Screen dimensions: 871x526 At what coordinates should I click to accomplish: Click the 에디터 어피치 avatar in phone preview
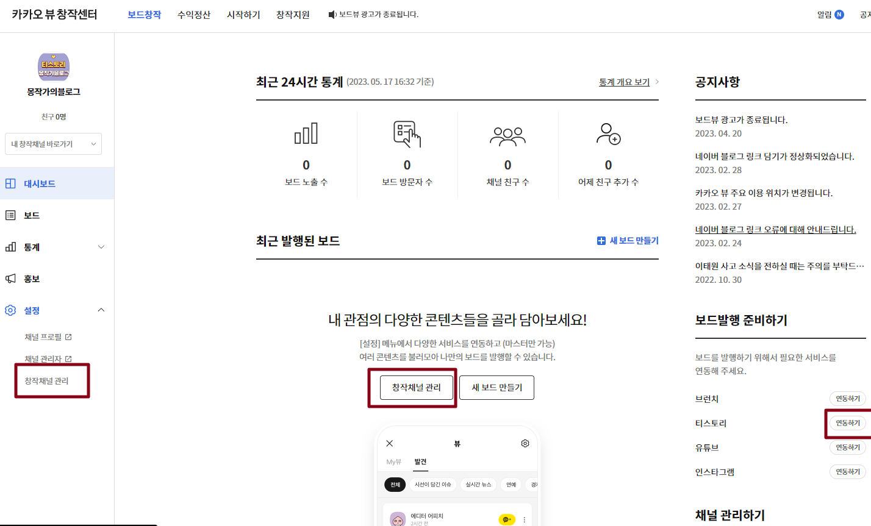pyautogui.click(x=398, y=519)
